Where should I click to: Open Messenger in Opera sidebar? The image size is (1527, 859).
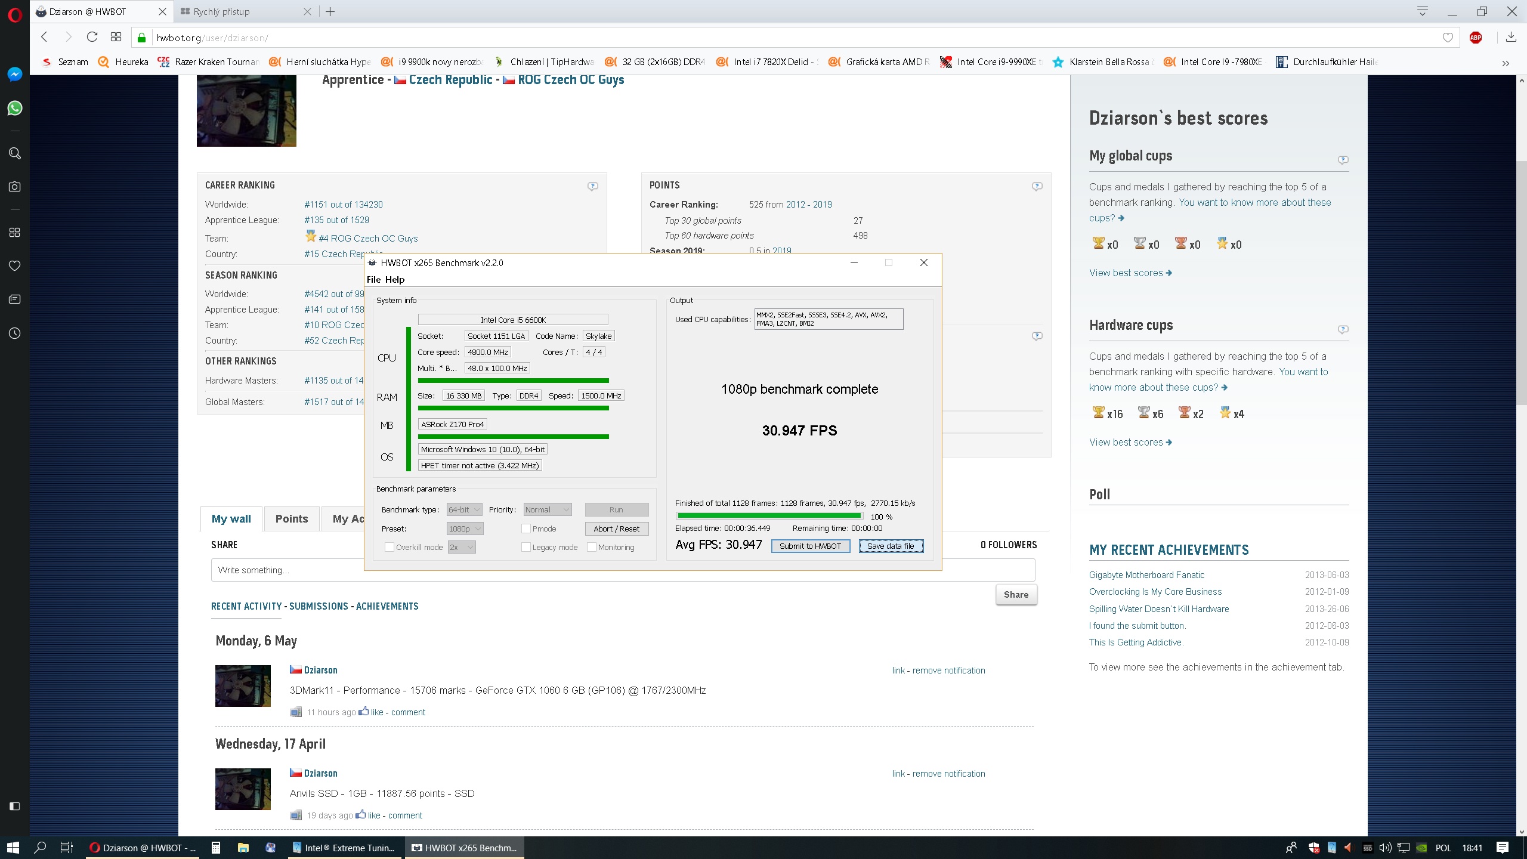[x=15, y=74]
